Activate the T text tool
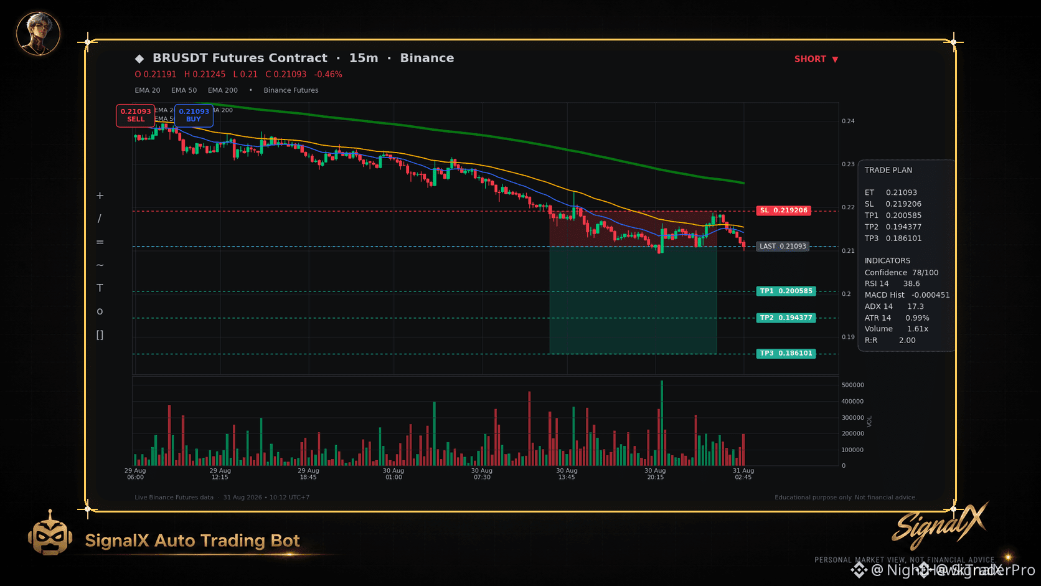The width and height of the screenshot is (1041, 586). pyautogui.click(x=100, y=288)
